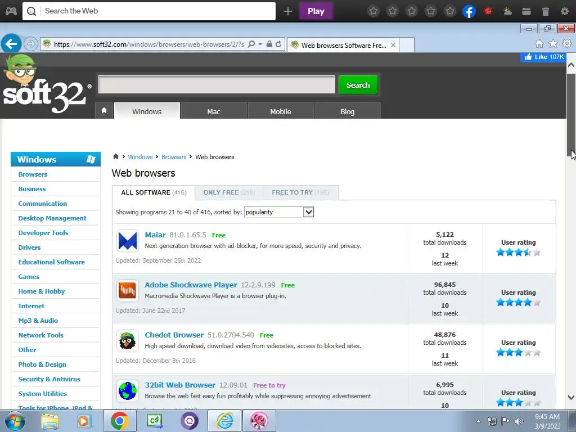This screenshot has width=576, height=432.
Task: Click the Maiar user rating stars
Action: click(518, 253)
